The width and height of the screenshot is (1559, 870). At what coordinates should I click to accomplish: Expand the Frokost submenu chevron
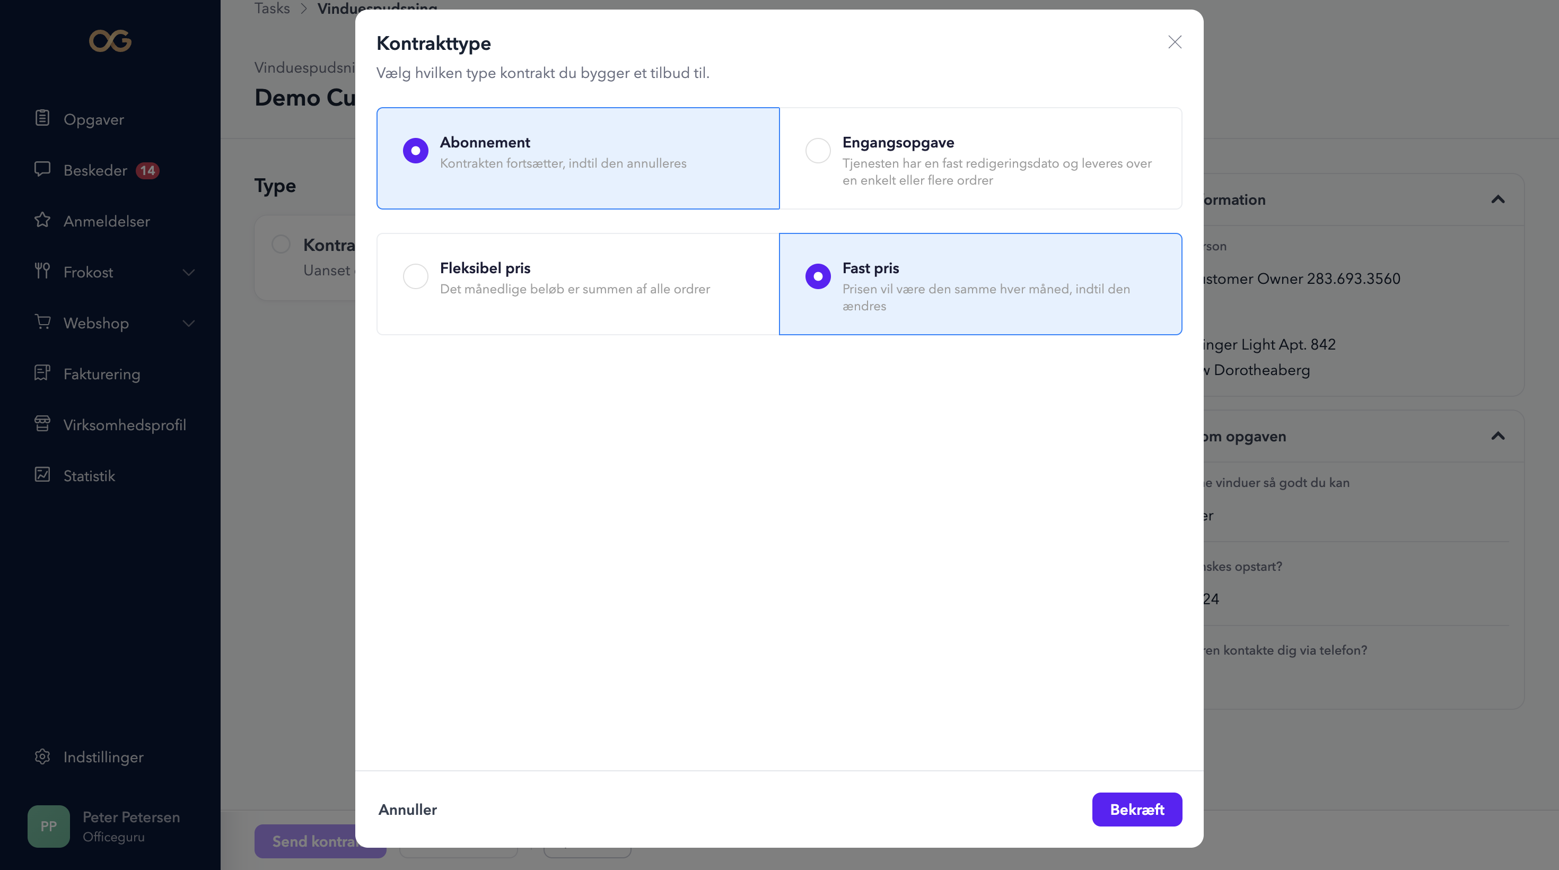(x=189, y=273)
